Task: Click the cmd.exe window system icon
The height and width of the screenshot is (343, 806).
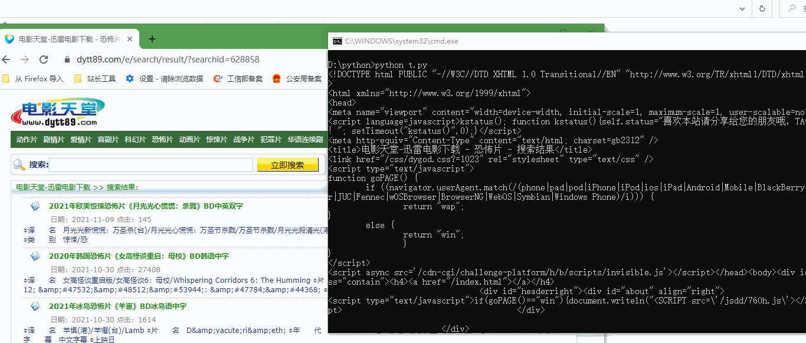Action: click(x=338, y=41)
